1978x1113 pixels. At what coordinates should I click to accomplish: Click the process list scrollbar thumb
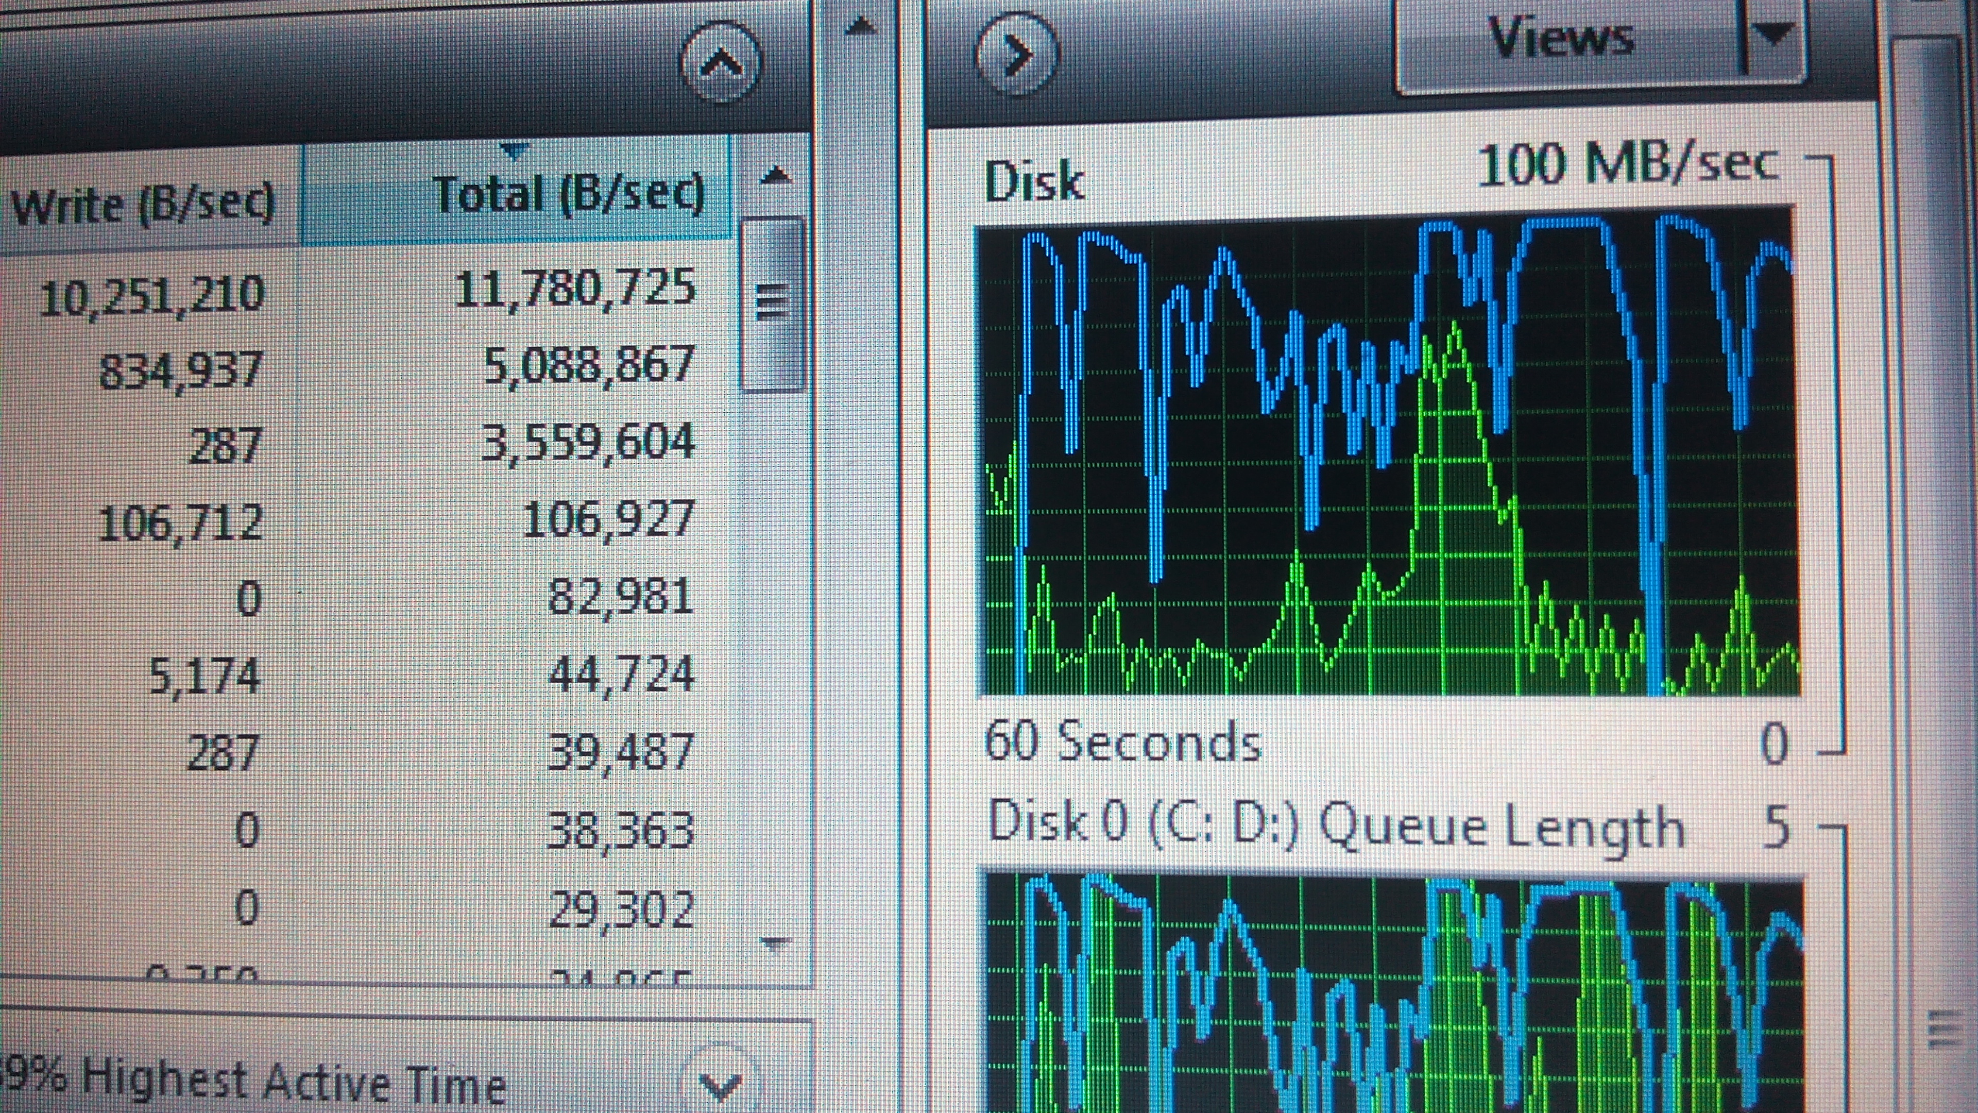[774, 304]
